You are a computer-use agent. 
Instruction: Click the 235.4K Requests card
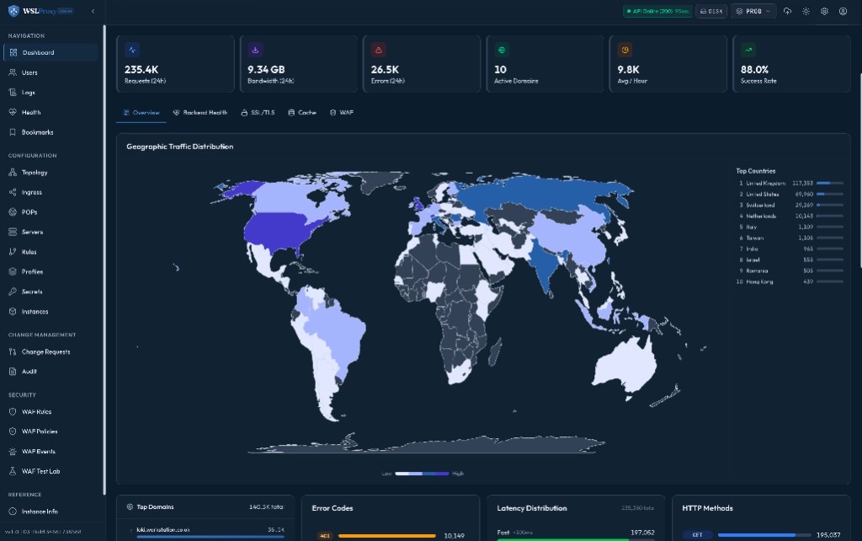pyautogui.click(x=175, y=64)
